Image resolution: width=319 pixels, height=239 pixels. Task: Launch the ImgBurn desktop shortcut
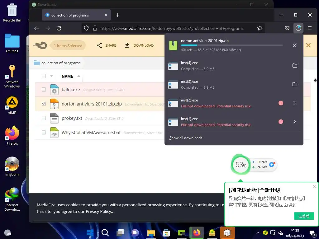[x=12, y=166]
